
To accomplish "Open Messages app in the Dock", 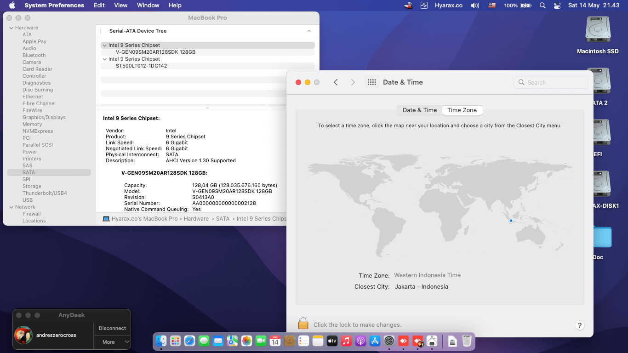I will coord(204,341).
